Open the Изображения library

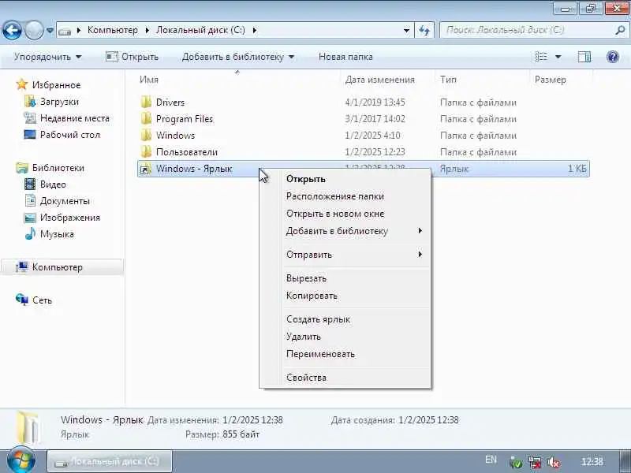(69, 218)
